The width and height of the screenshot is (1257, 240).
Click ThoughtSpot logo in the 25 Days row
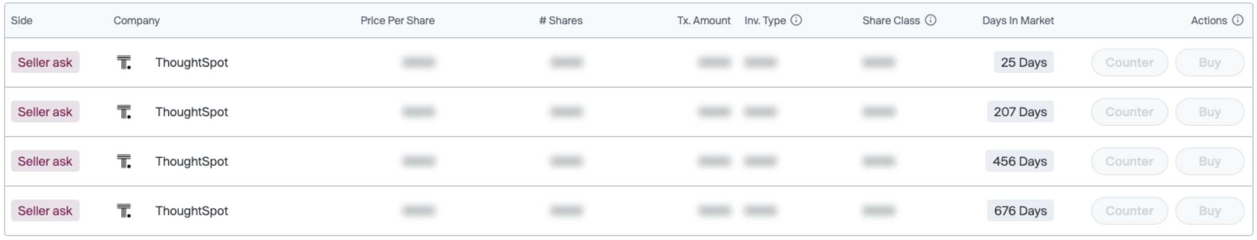click(124, 63)
